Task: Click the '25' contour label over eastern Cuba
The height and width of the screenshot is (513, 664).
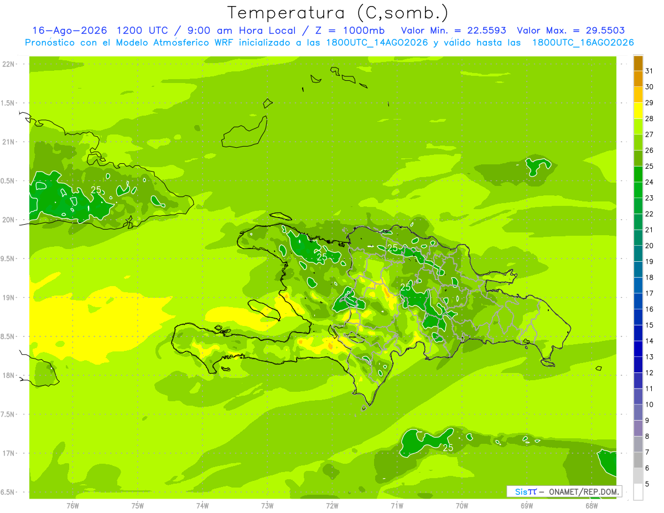Action: coord(96,190)
